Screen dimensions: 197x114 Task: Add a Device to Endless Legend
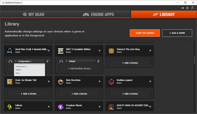130,94
